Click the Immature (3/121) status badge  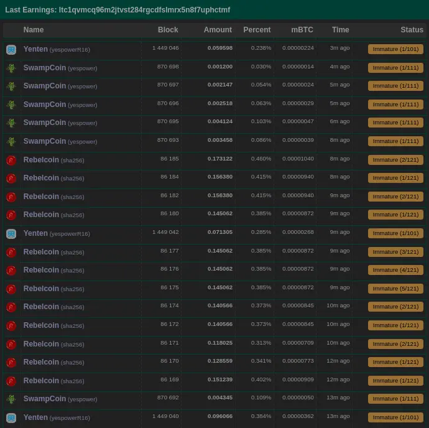tap(395, 252)
